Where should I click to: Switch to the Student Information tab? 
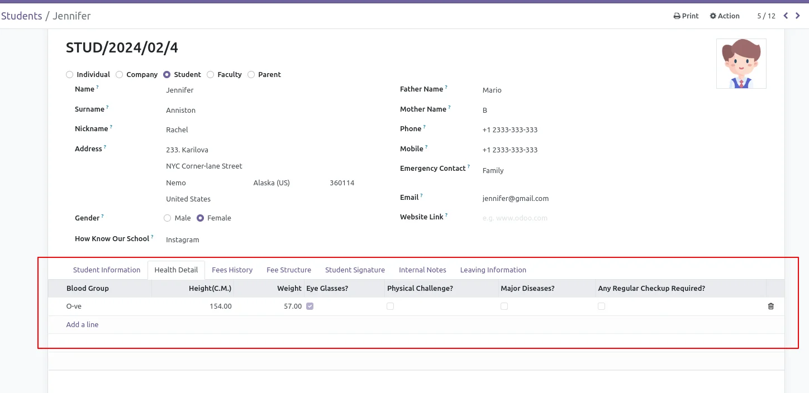pos(107,270)
